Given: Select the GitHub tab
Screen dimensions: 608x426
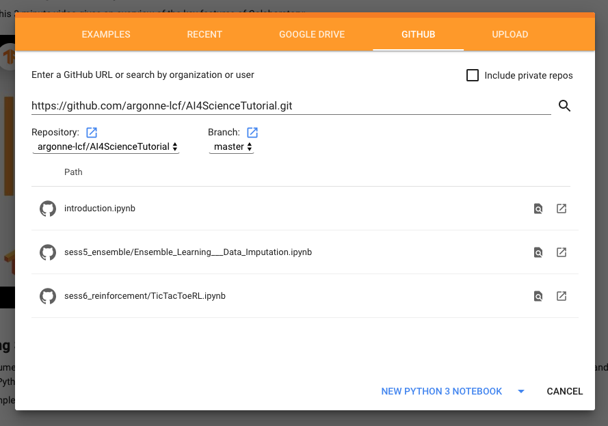Looking at the screenshot, I should [x=418, y=34].
